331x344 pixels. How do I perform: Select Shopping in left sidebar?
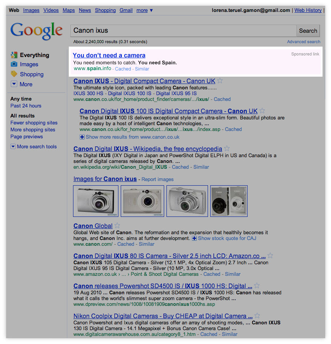coord(32,74)
